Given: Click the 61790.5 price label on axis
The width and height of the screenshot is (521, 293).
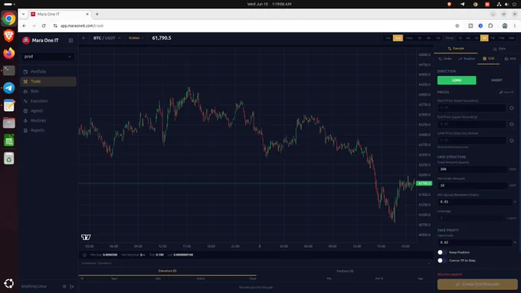Looking at the screenshot, I should pos(424,183).
